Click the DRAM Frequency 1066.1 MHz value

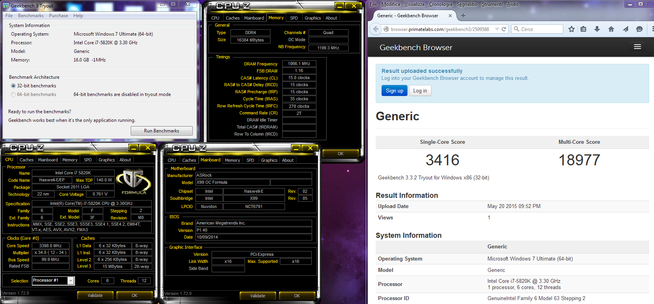pyautogui.click(x=299, y=63)
